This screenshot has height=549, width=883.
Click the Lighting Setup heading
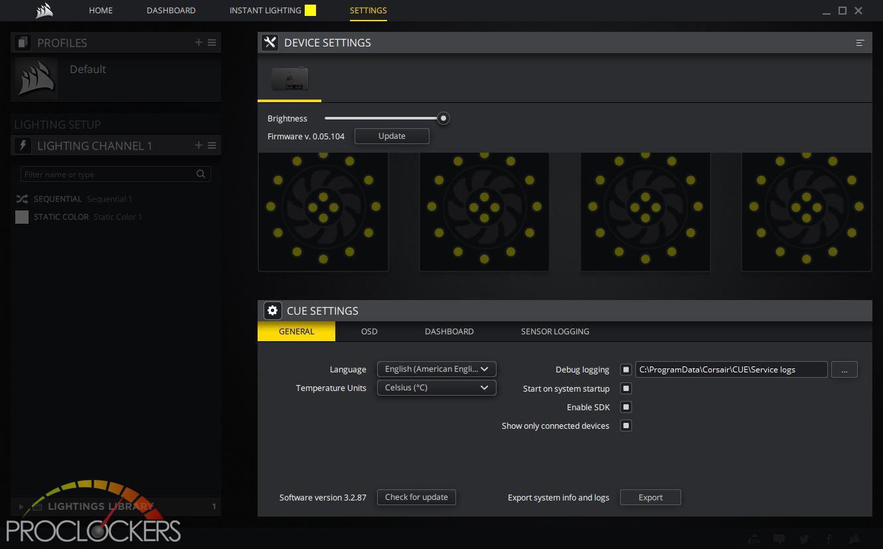click(58, 125)
